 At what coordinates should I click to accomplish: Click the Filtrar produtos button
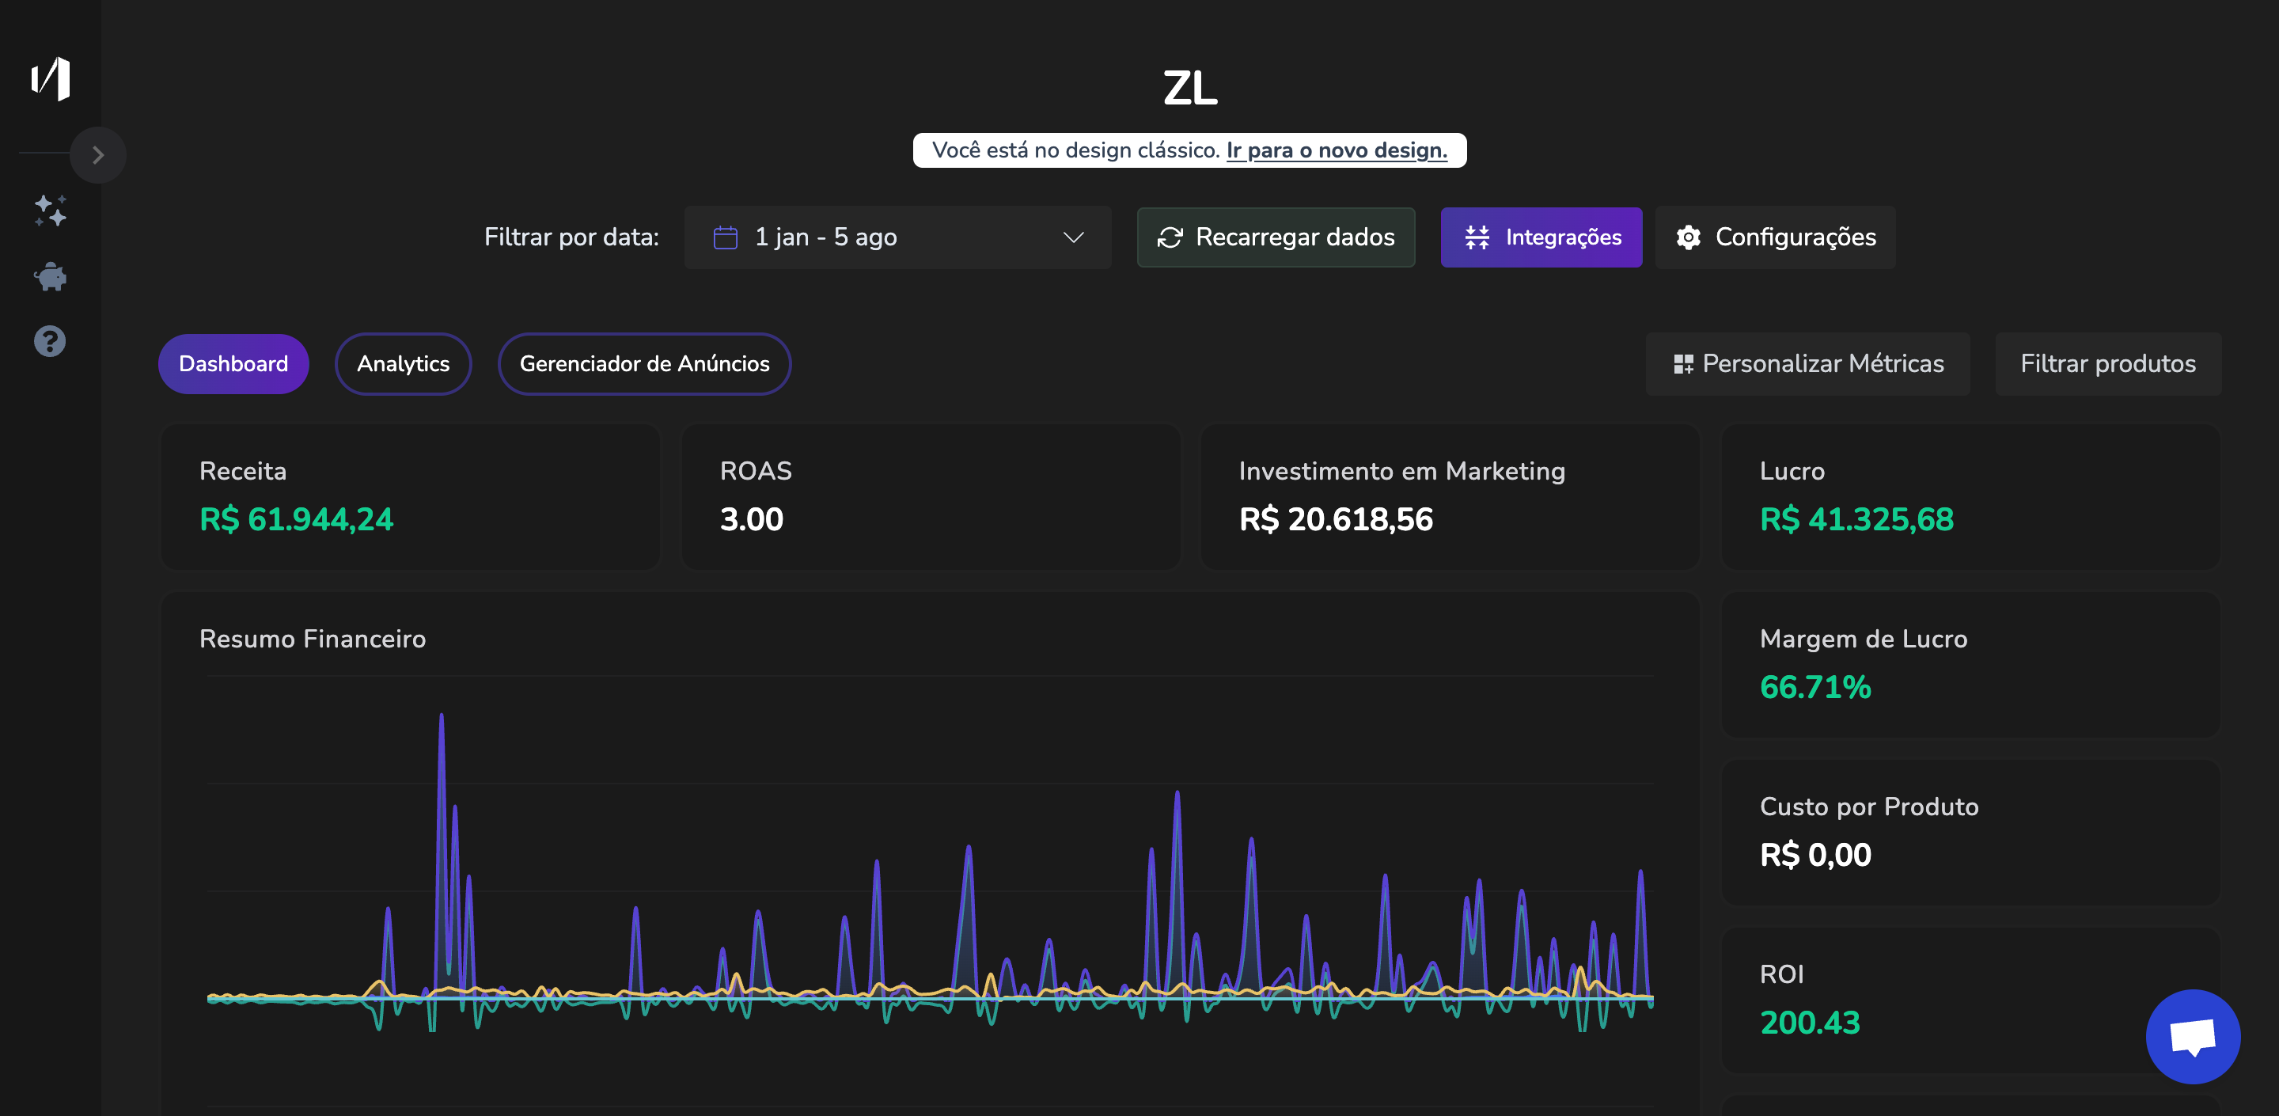pos(2108,363)
